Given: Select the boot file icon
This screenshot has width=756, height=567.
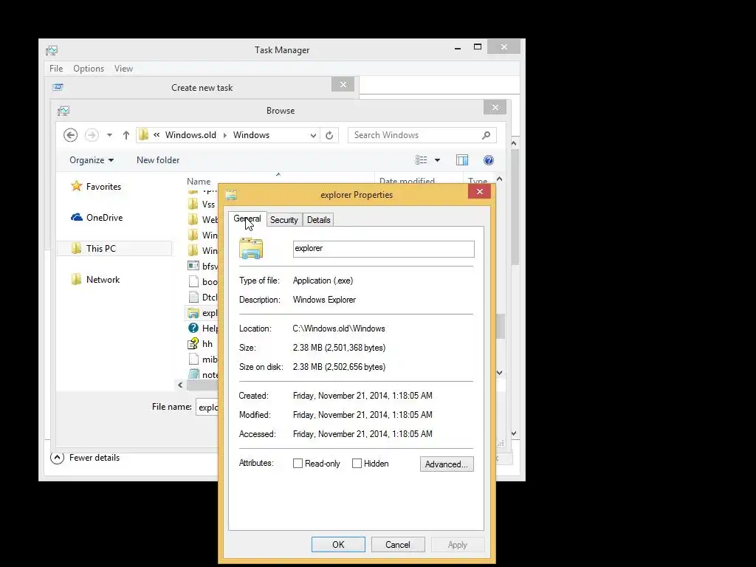Looking at the screenshot, I should point(193,281).
